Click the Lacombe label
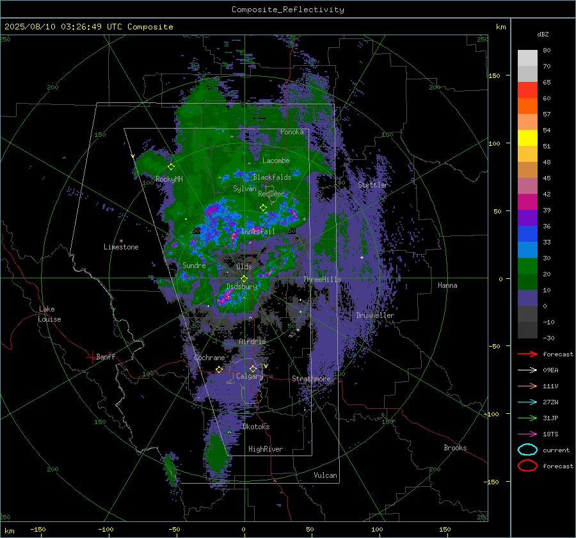 (x=276, y=161)
